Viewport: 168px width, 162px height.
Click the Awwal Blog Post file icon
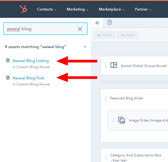pyautogui.click(x=8, y=78)
